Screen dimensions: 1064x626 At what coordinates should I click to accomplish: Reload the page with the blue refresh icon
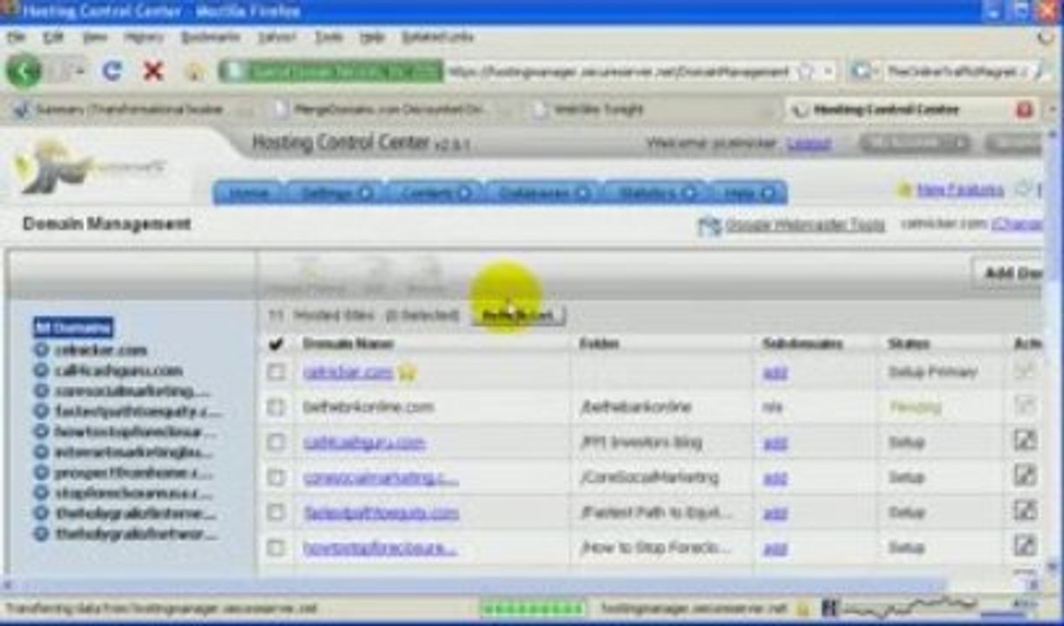point(111,71)
